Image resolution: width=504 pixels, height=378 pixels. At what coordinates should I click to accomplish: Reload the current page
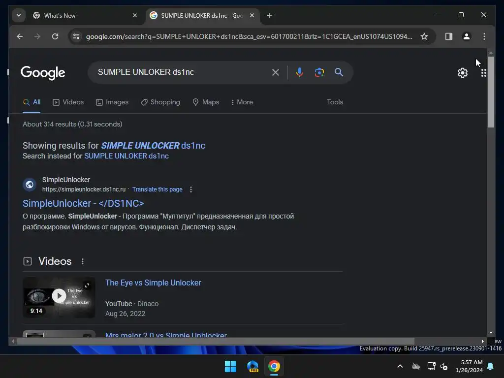coord(55,36)
